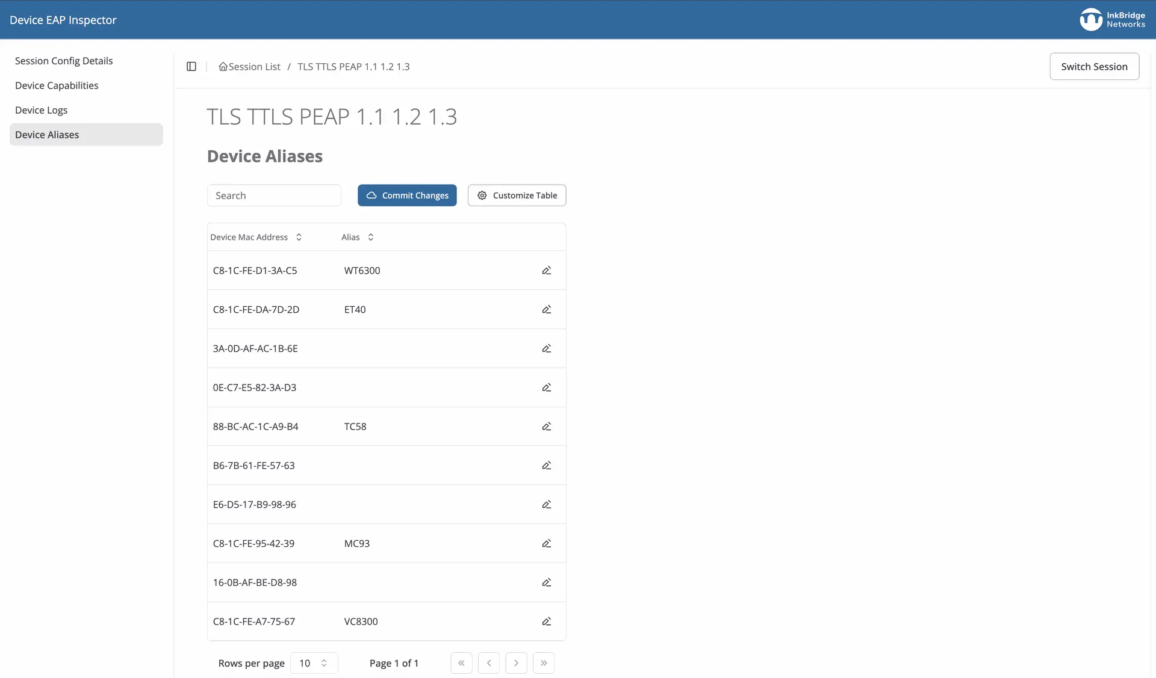This screenshot has height=678, width=1156.
Task: Open Session Config Details page
Action: point(64,61)
